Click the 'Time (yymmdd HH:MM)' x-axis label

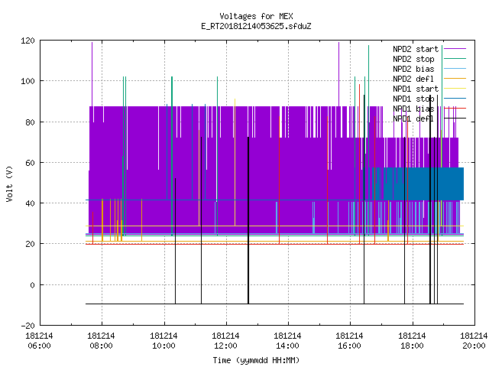click(256, 360)
